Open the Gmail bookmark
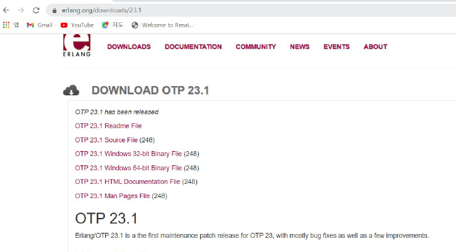The height and width of the screenshot is (252, 456). (x=40, y=25)
